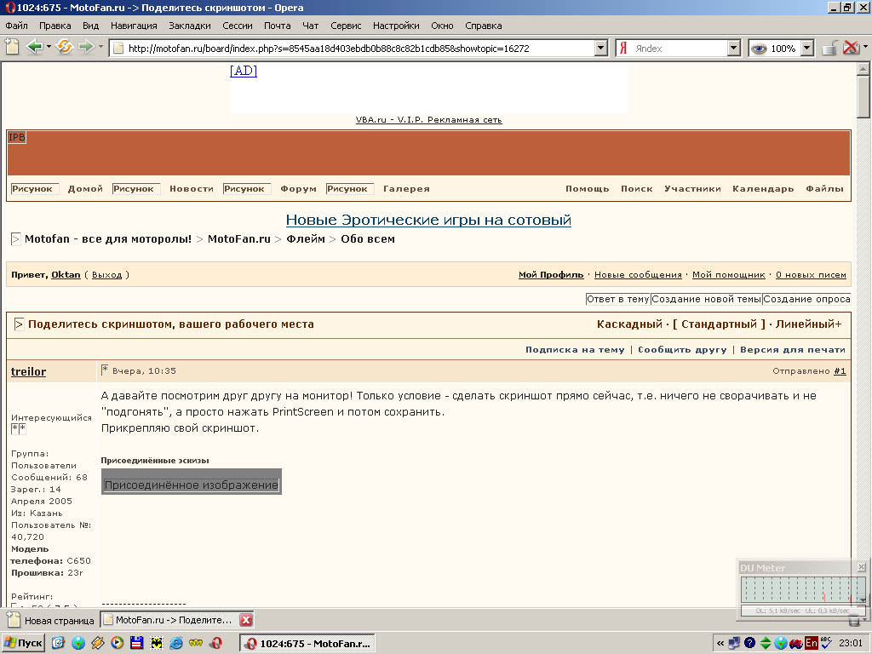Open the Файл menu

click(17, 26)
